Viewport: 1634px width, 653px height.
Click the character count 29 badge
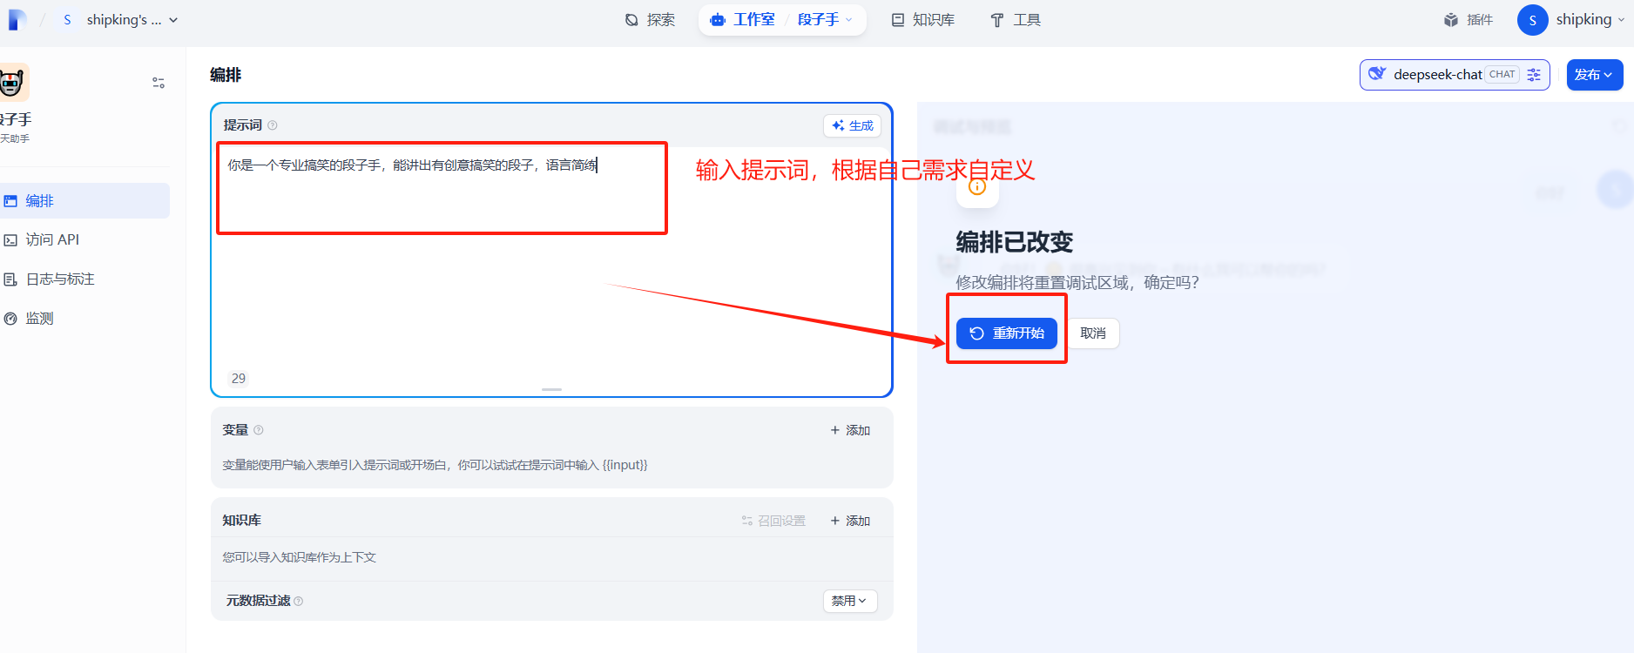click(239, 378)
